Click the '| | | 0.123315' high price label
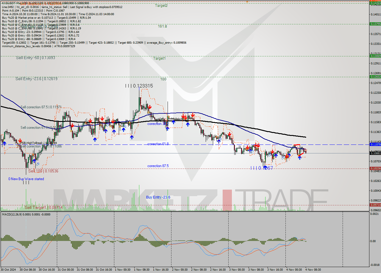The image size is (381, 273). click(x=139, y=86)
